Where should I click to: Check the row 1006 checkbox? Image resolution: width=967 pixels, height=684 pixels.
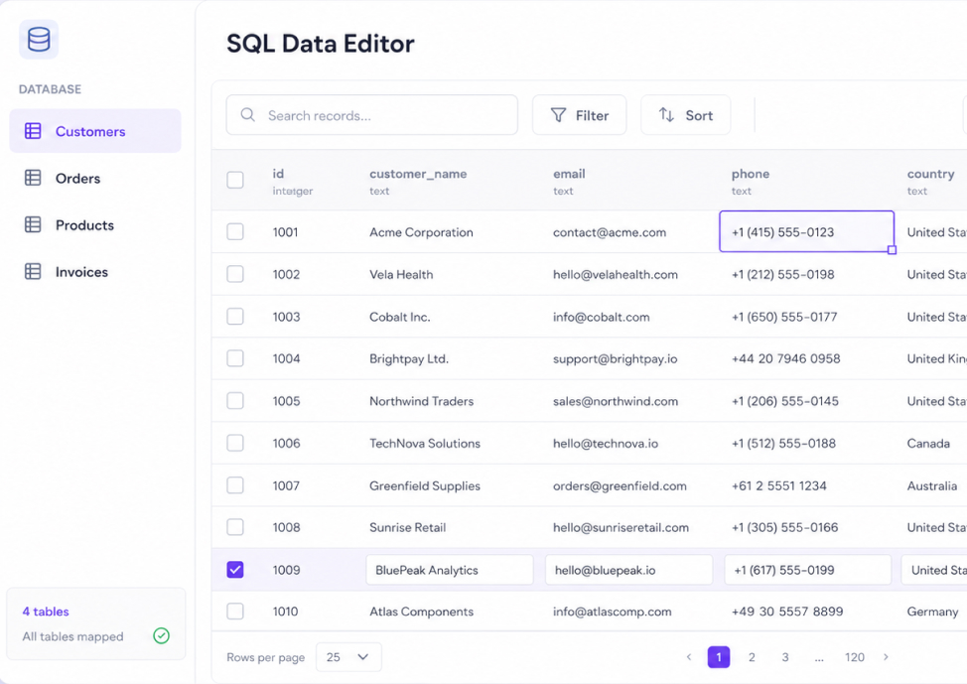coord(235,443)
